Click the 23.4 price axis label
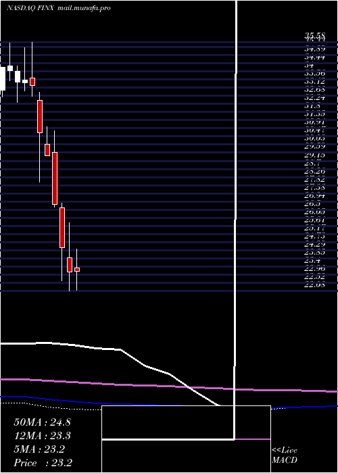The height and width of the screenshot is (473, 338). (312, 261)
